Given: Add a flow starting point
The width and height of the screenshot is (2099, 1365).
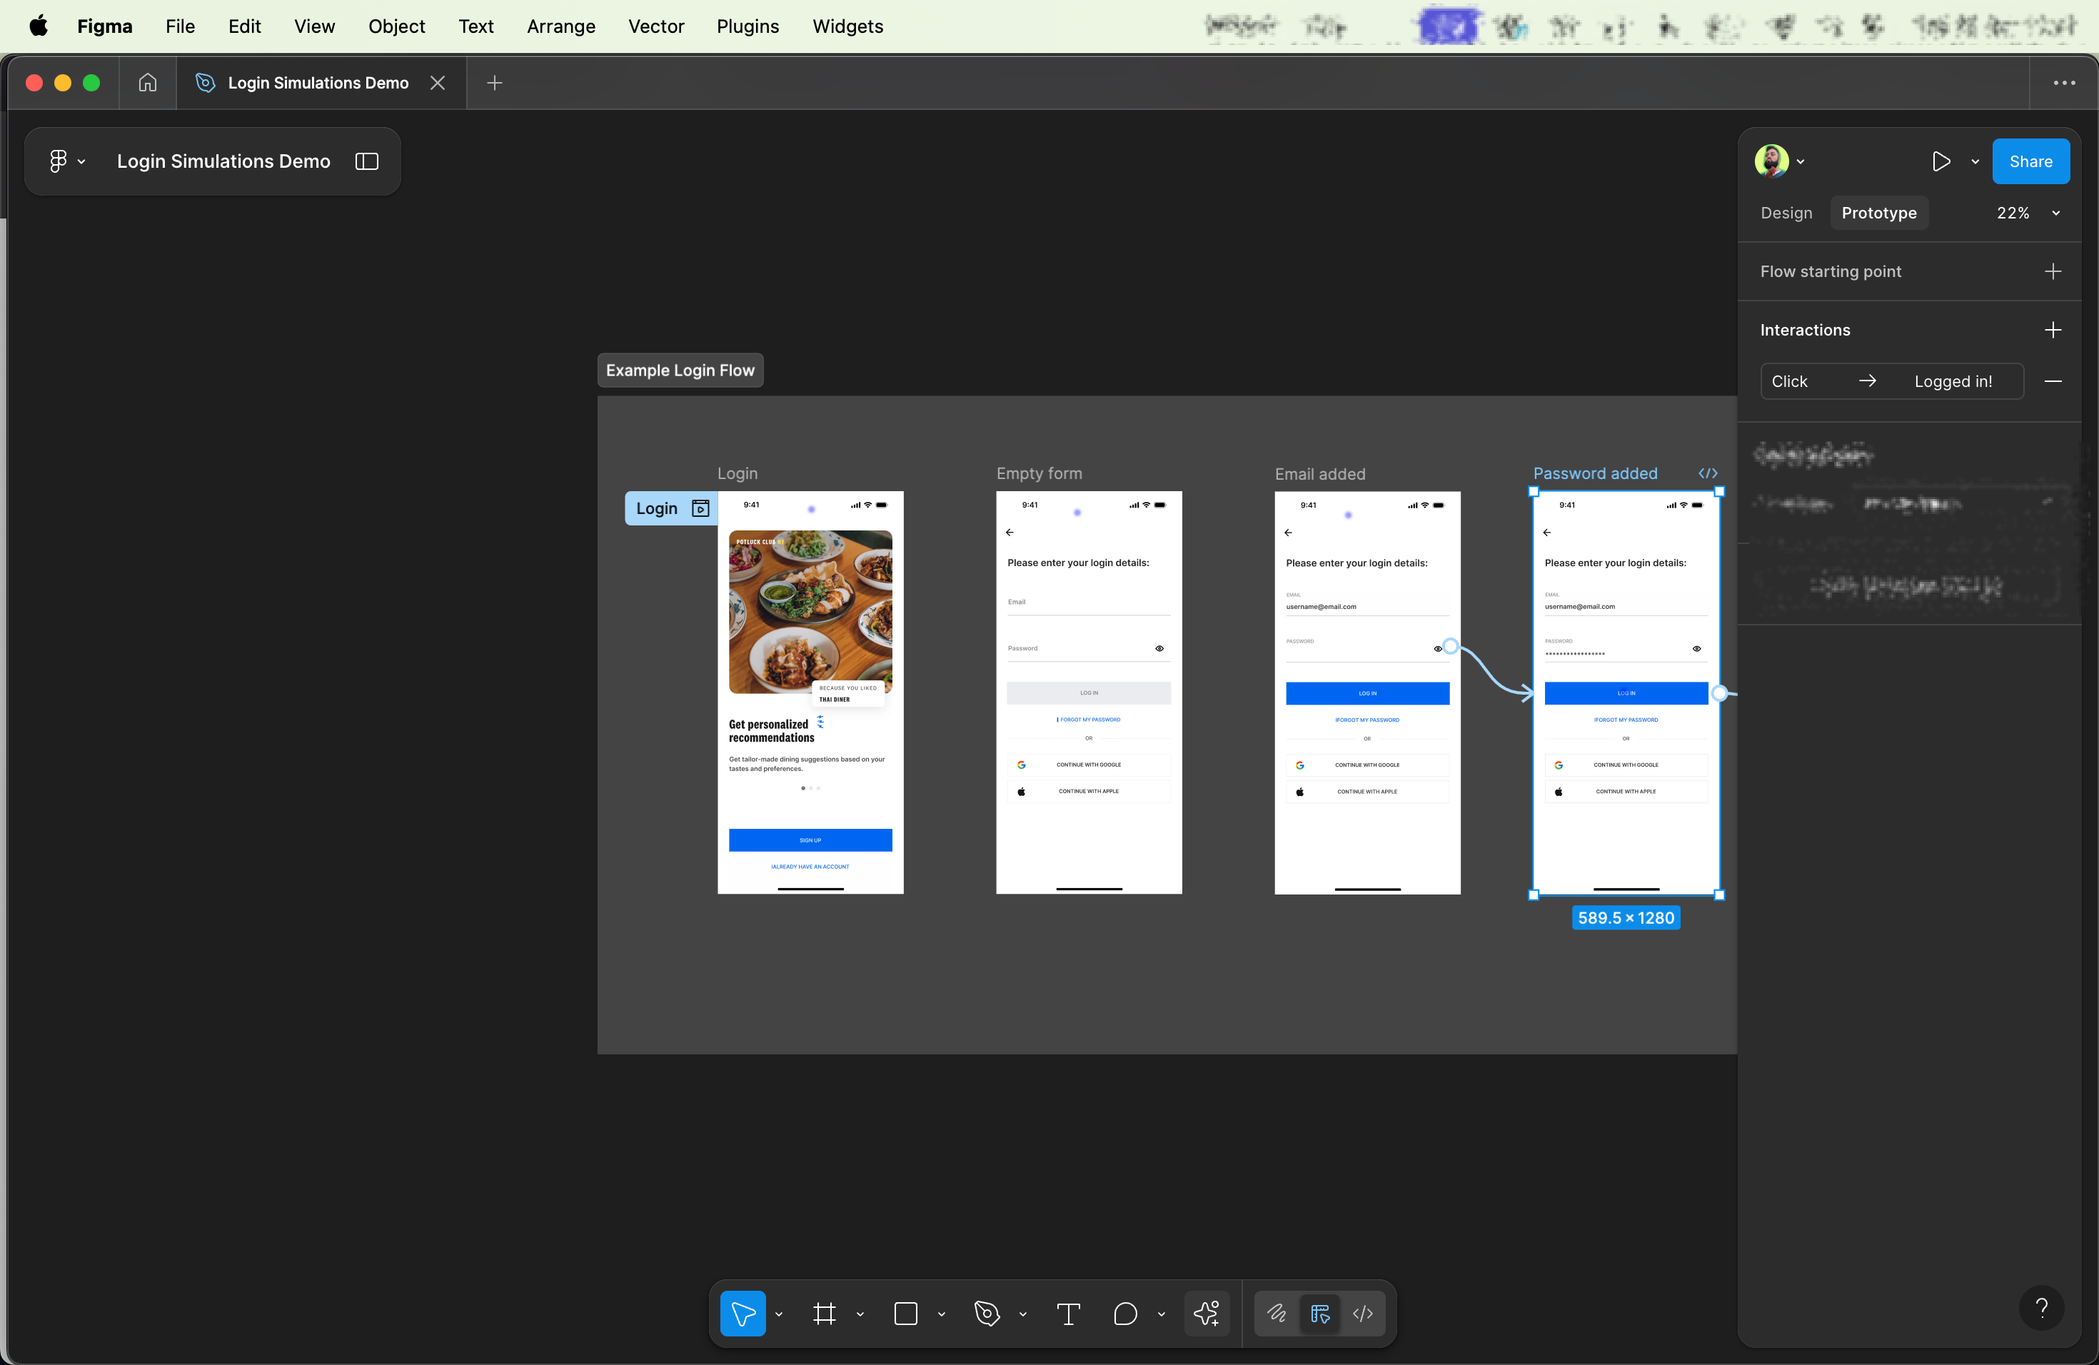Looking at the screenshot, I should pyautogui.click(x=2053, y=271).
